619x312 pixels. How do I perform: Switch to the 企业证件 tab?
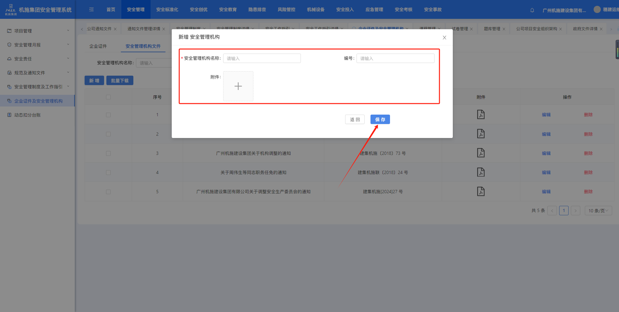98,46
